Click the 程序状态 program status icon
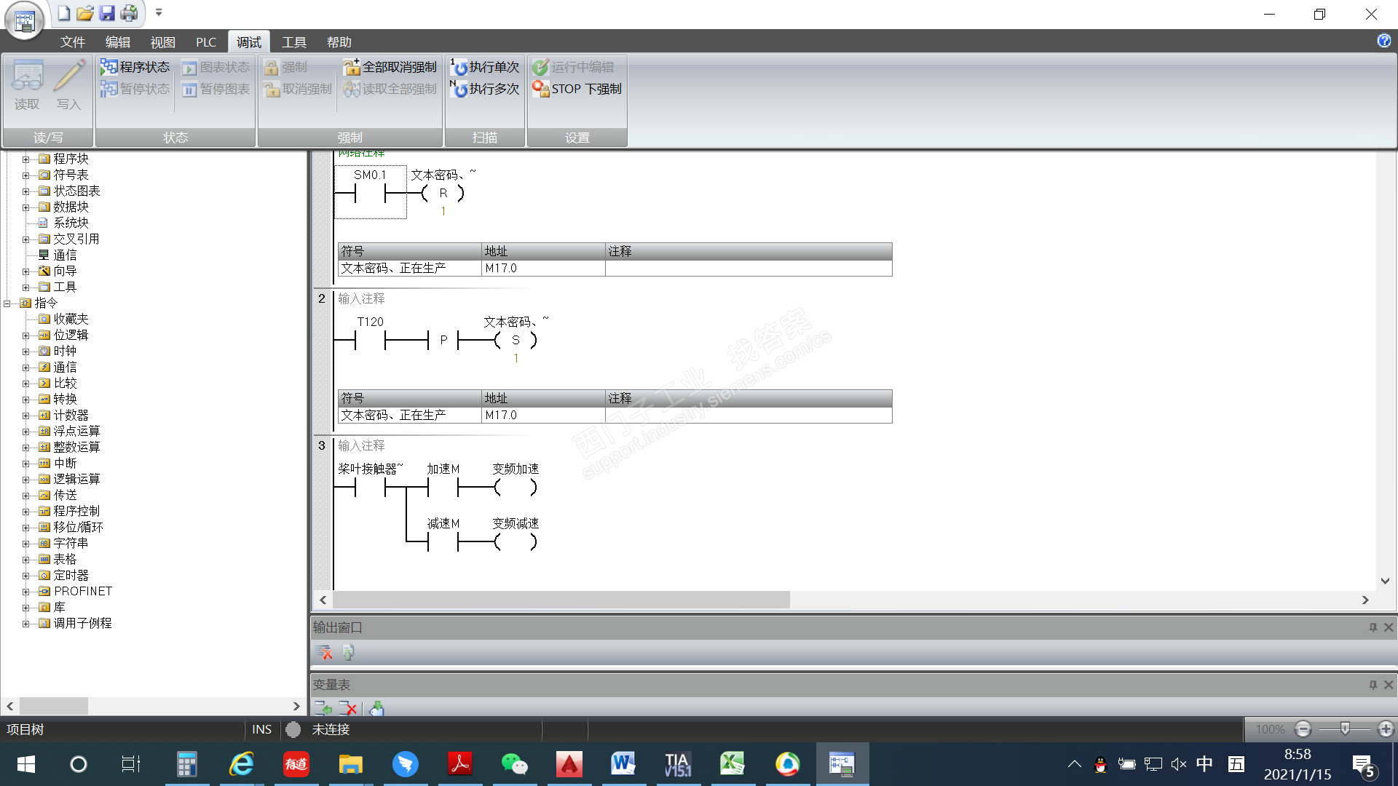Viewport: 1398px width, 786px height. (108, 67)
